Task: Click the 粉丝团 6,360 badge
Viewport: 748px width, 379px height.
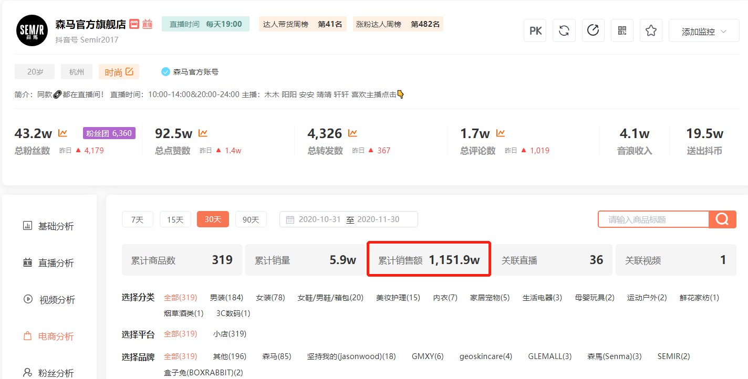Action: (x=109, y=133)
